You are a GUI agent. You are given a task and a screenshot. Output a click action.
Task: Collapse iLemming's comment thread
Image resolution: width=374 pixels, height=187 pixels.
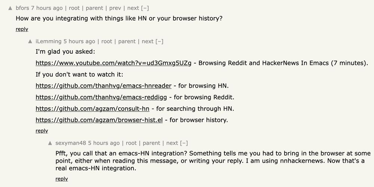[159, 41]
